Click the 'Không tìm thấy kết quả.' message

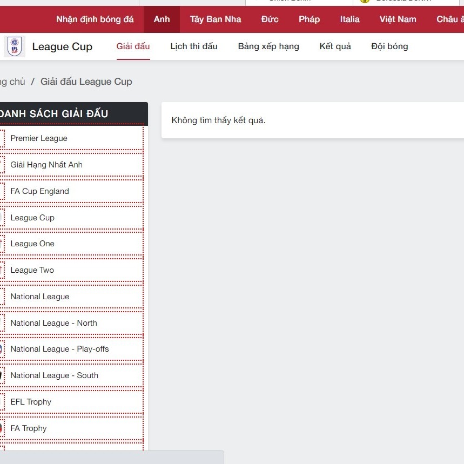[218, 120]
